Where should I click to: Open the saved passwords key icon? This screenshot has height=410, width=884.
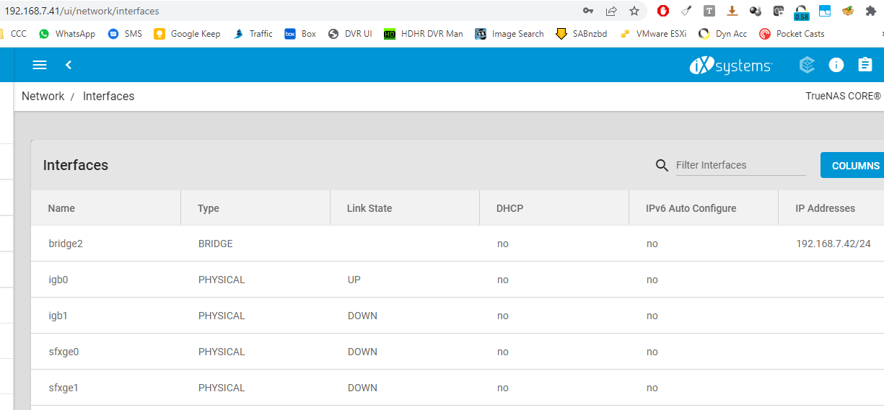(588, 11)
